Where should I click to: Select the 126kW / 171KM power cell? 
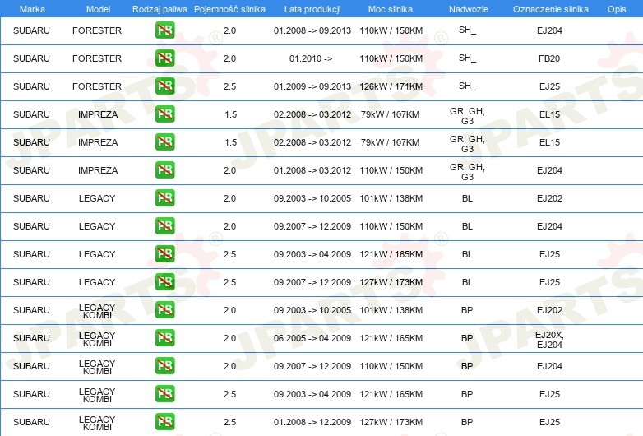tap(391, 86)
